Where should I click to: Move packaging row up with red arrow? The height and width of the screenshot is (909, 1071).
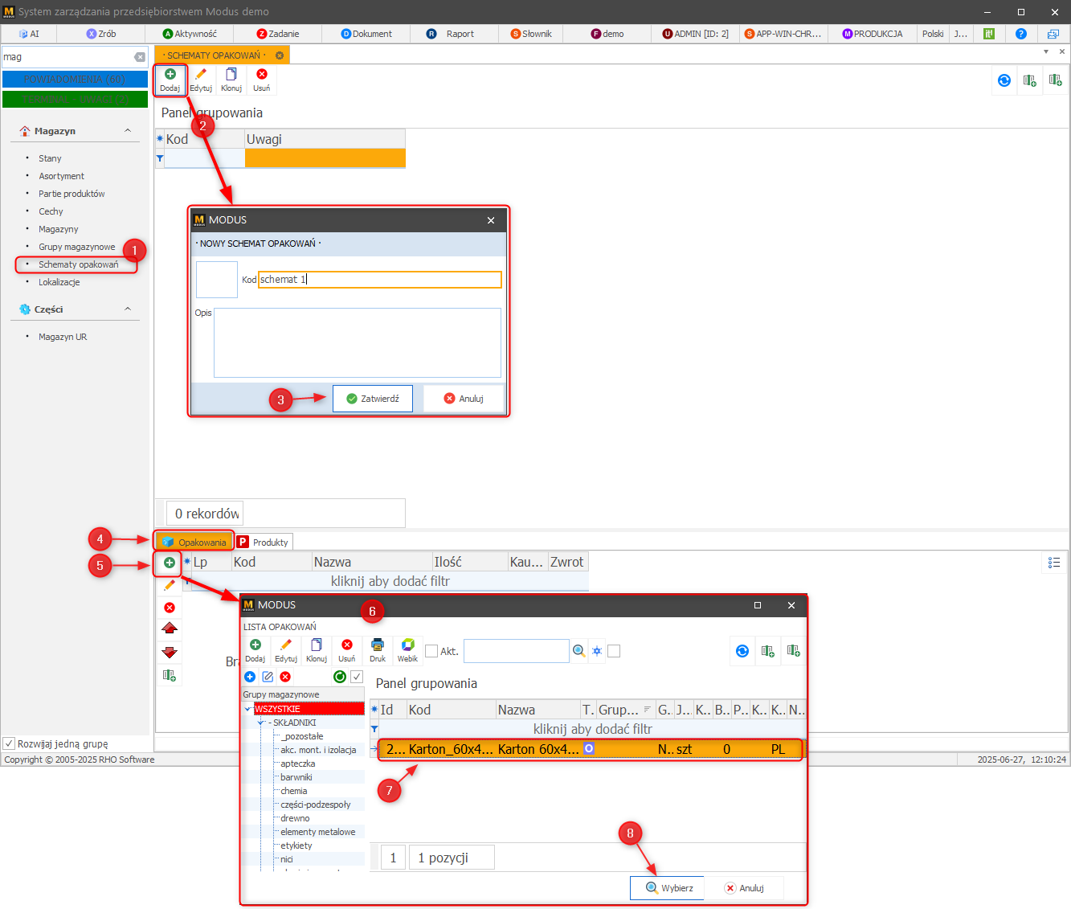click(x=170, y=629)
